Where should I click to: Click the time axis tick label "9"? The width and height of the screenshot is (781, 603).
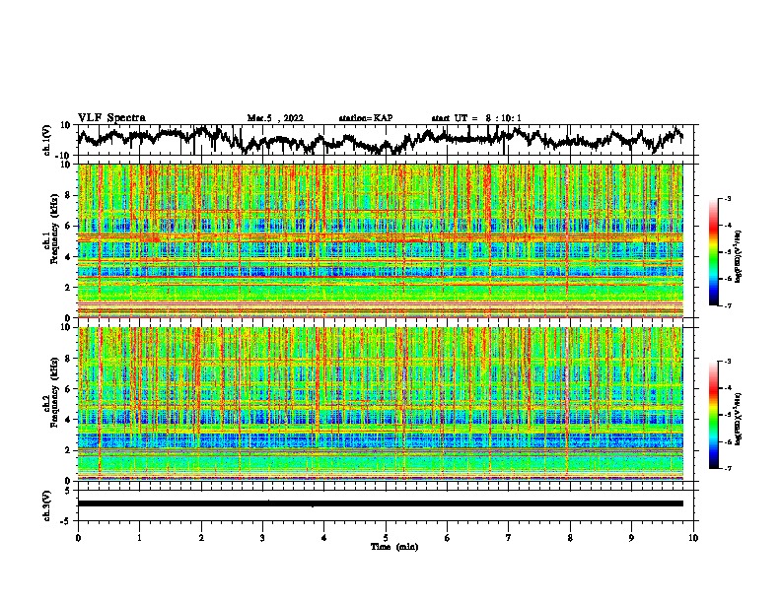631,538
